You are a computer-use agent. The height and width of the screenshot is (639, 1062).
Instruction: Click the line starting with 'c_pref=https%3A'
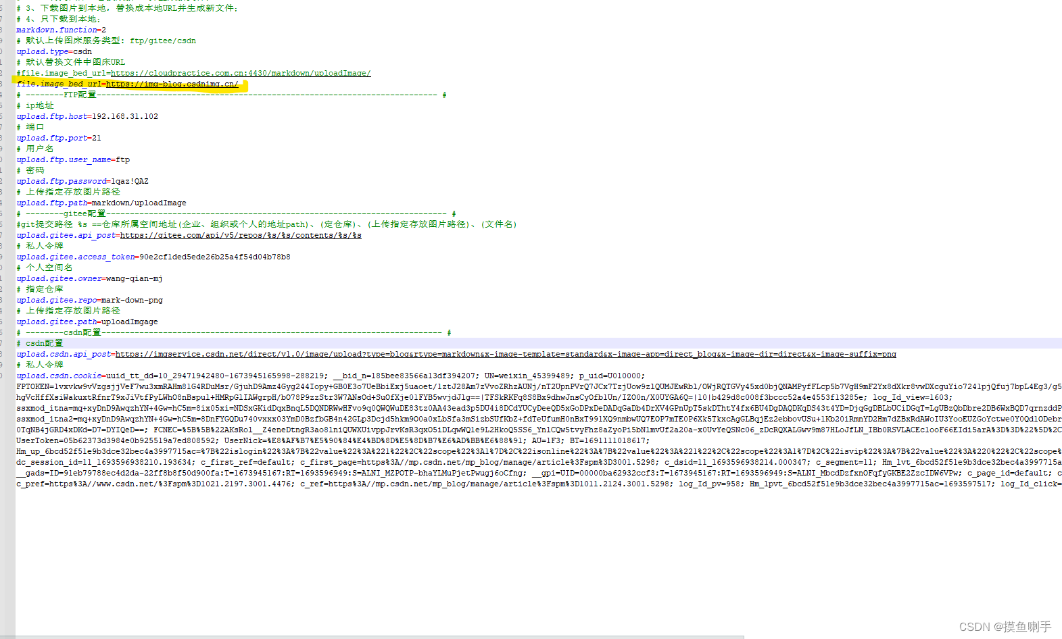coord(539,484)
